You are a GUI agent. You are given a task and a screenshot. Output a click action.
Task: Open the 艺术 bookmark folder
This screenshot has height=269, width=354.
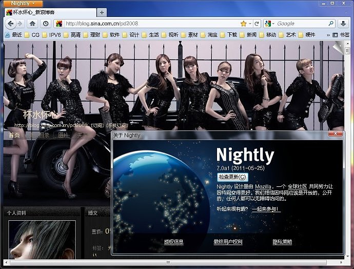tap(288, 35)
